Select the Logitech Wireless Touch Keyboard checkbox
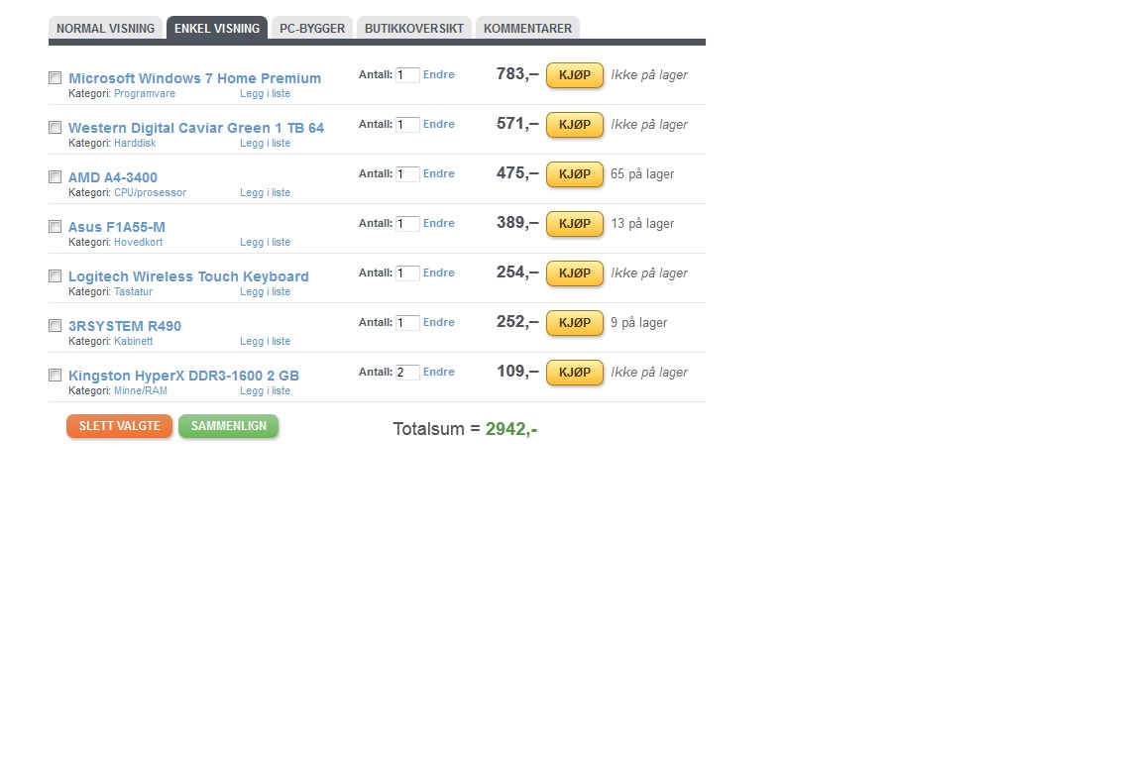Image resolution: width=1123 pixels, height=761 pixels. (x=56, y=275)
